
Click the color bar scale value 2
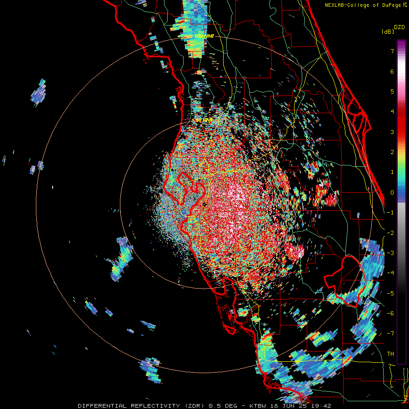[392, 152]
